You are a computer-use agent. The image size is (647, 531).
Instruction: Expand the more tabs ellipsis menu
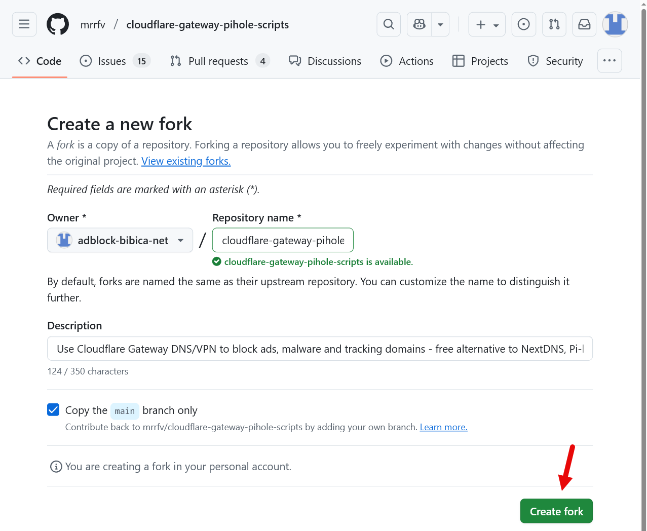pos(610,61)
